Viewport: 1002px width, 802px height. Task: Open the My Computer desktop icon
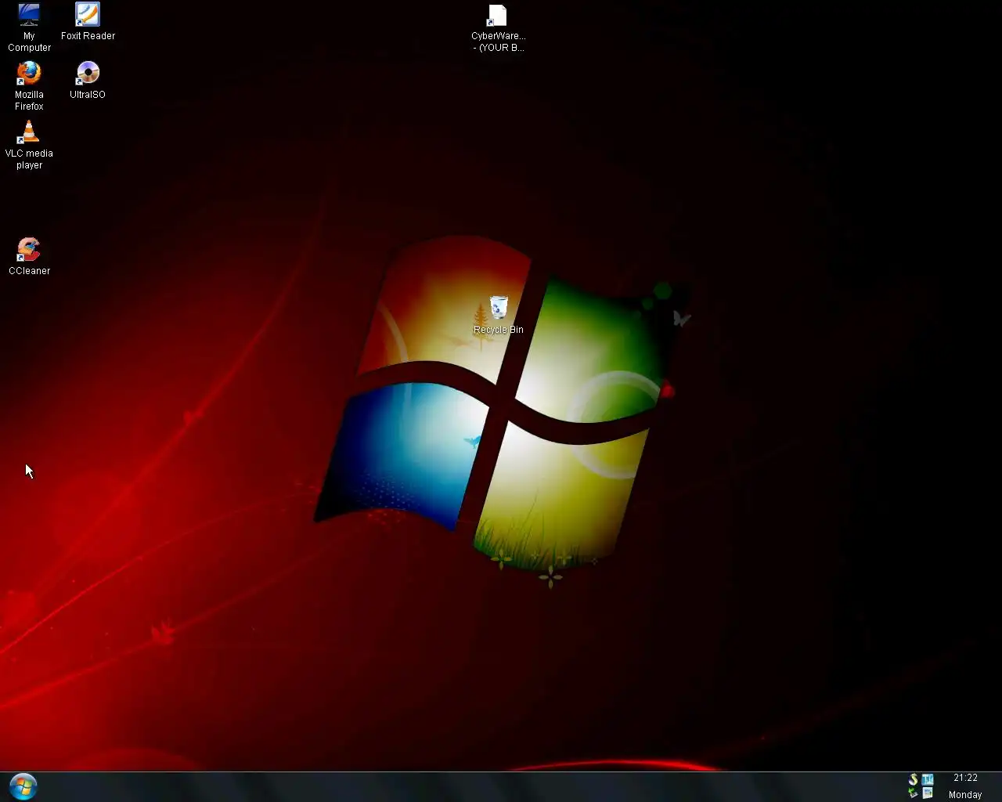tap(29, 27)
